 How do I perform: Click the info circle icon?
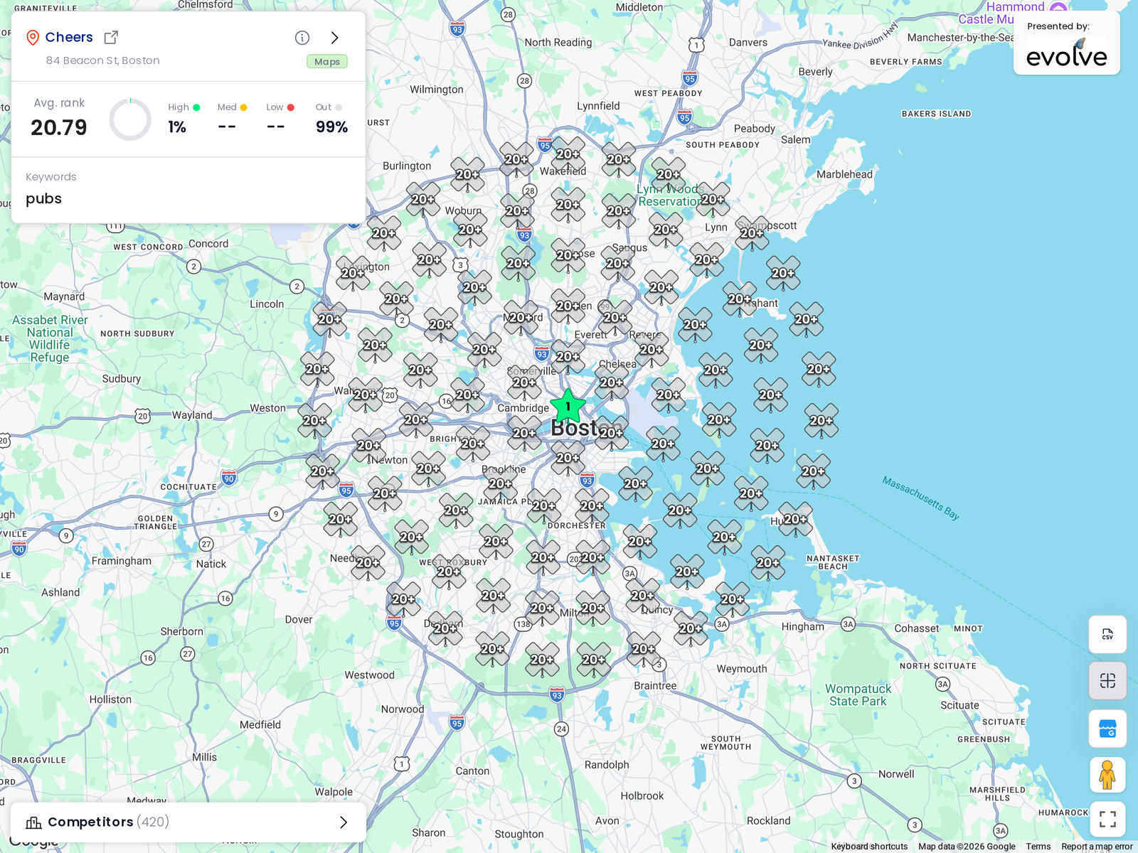click(x=302, y=38)
